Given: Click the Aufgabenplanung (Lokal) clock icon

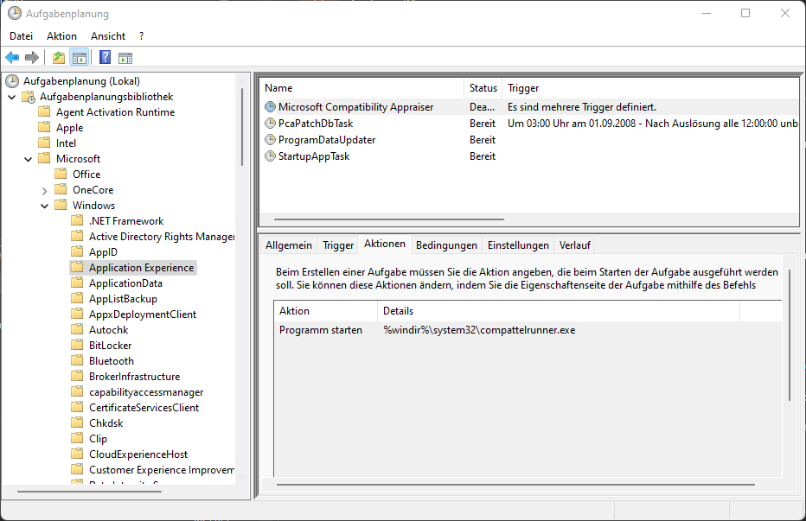Looking at the screenshot, I should (x=12, y=81).
